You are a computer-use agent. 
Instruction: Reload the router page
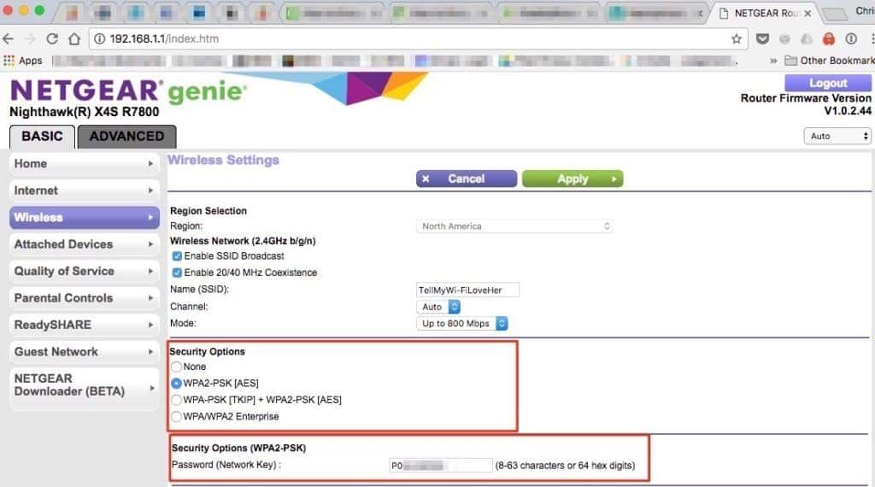[x=52, y=38]
